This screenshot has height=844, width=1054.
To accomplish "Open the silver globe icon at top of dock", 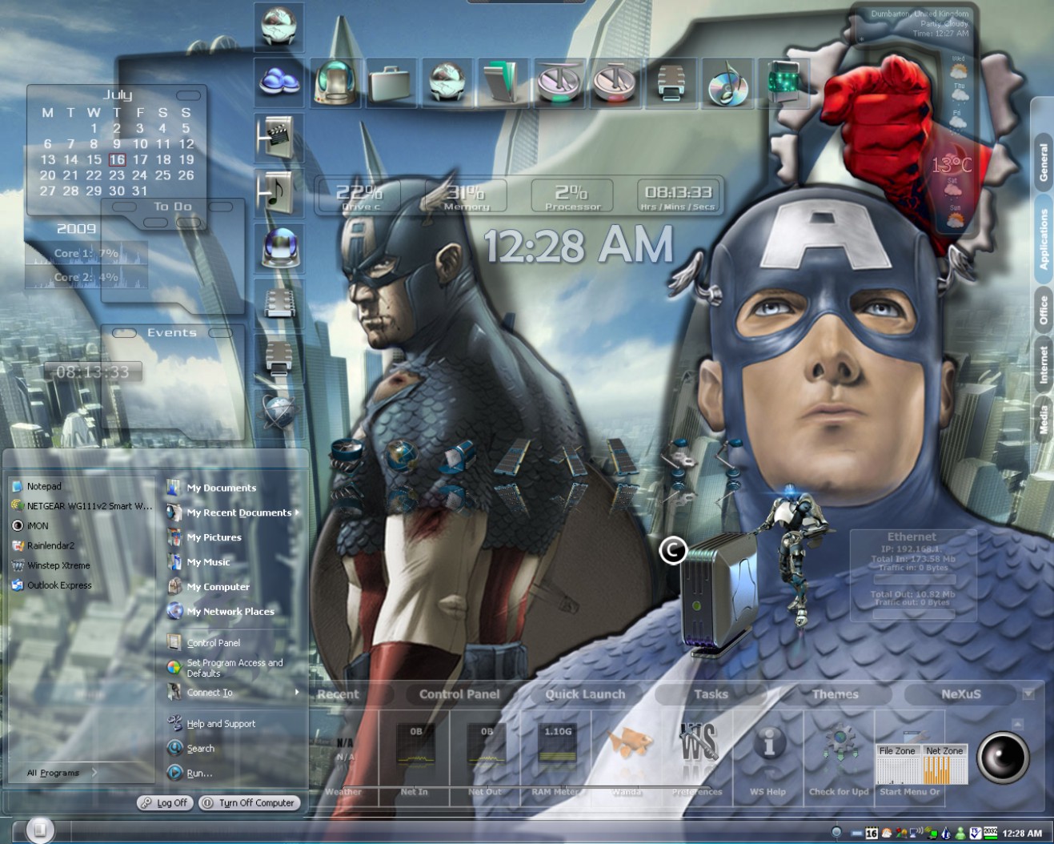I will pos(279,26).
